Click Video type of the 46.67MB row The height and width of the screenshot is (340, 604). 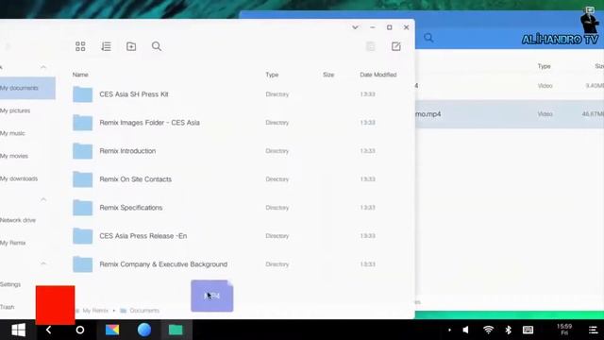[x=545, y=114]
